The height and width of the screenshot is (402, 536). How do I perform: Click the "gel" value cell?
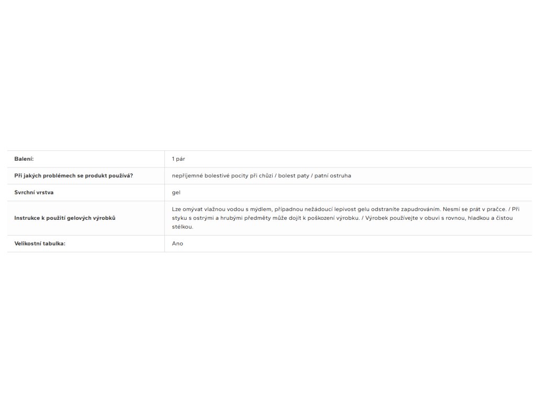(176, 192)
